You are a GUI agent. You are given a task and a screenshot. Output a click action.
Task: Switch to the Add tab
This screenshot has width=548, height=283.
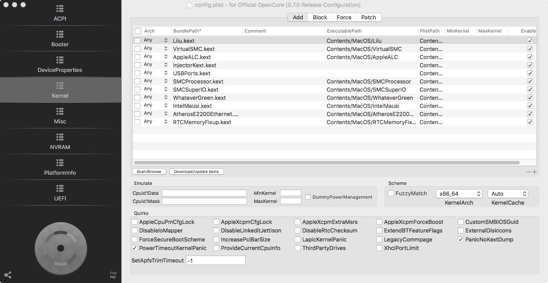(x=298, y=17)
